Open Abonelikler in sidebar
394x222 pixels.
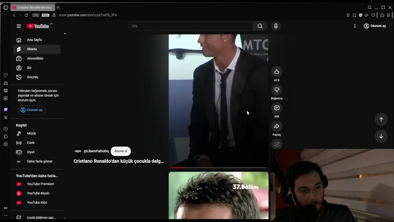click(37, 58)
